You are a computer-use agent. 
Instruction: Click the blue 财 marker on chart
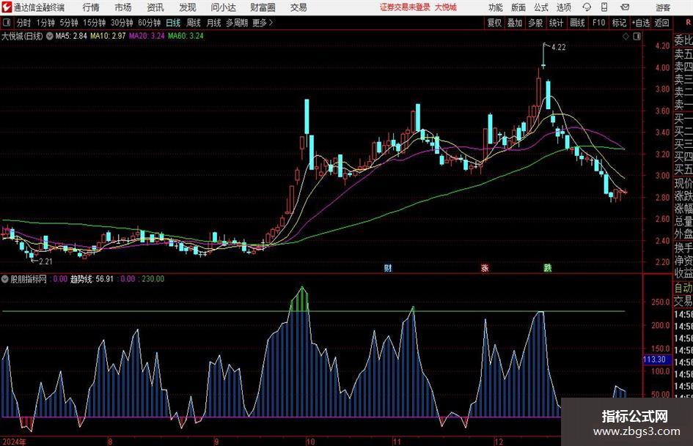click(387, 268)
